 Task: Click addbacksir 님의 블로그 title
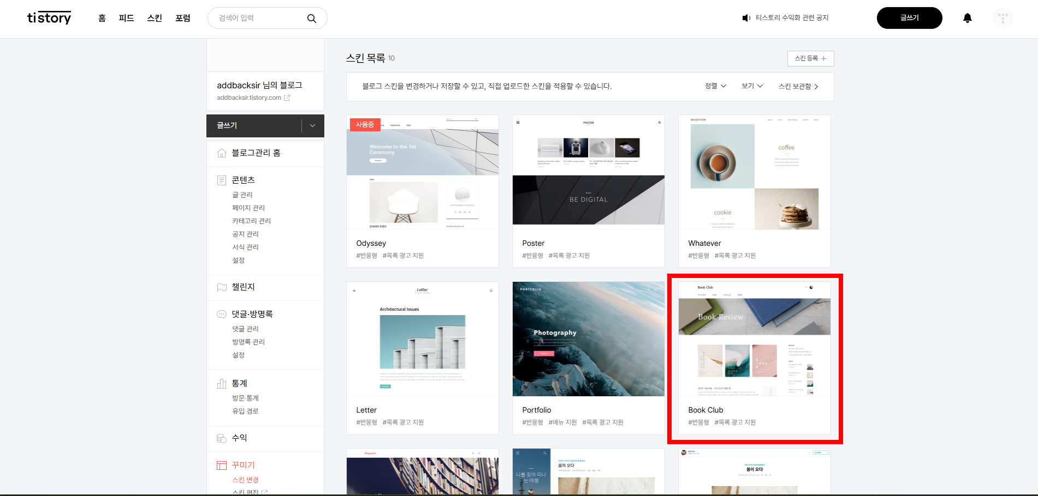tap(259, 86)
